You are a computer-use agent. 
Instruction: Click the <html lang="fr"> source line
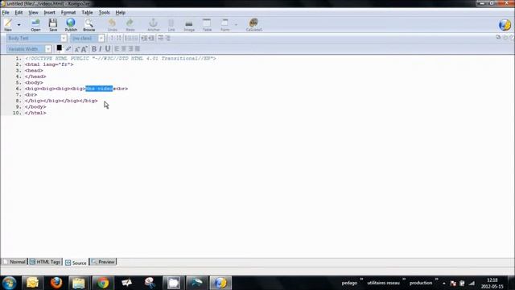49,64
